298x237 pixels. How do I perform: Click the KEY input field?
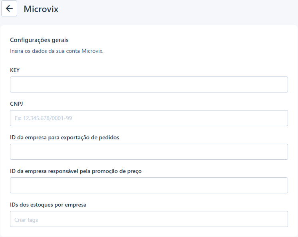(149, 84)
